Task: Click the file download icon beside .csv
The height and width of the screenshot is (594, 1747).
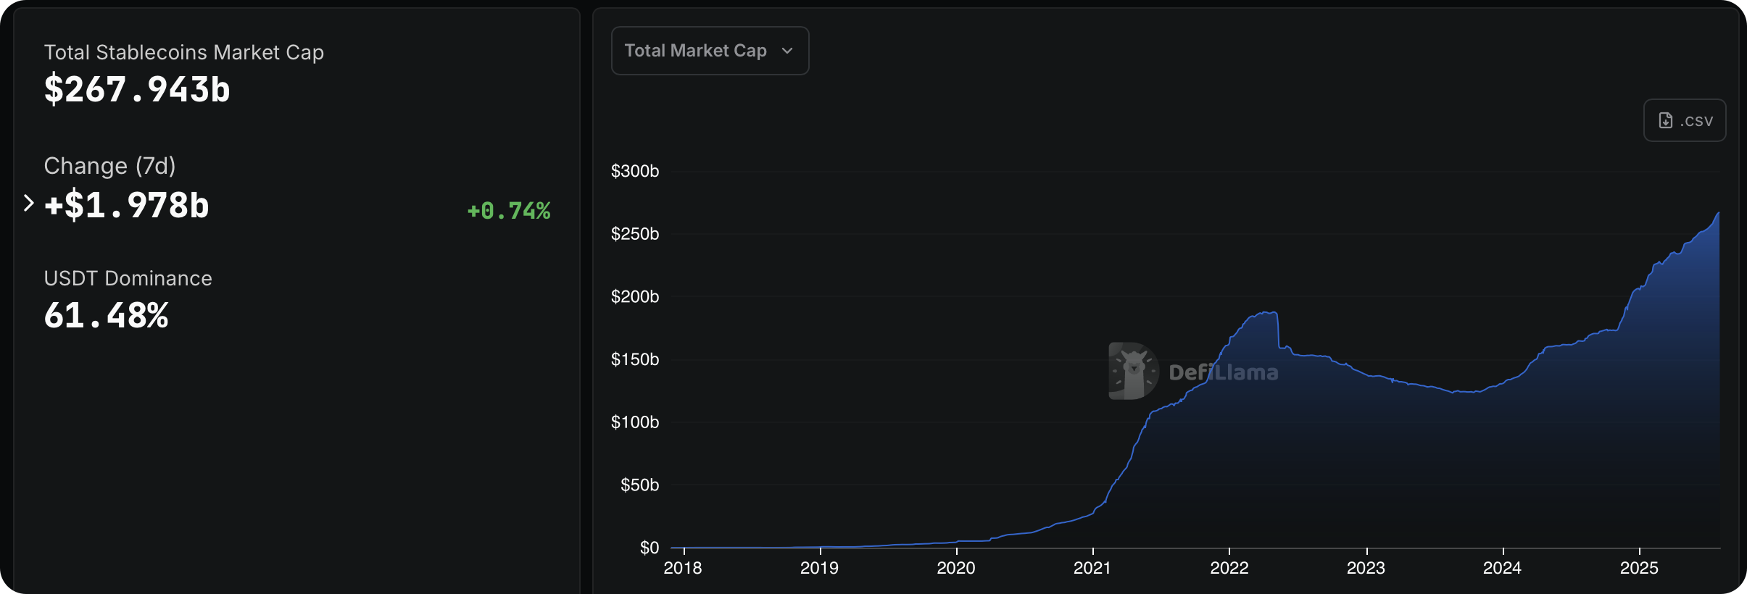Action: 1666,120
